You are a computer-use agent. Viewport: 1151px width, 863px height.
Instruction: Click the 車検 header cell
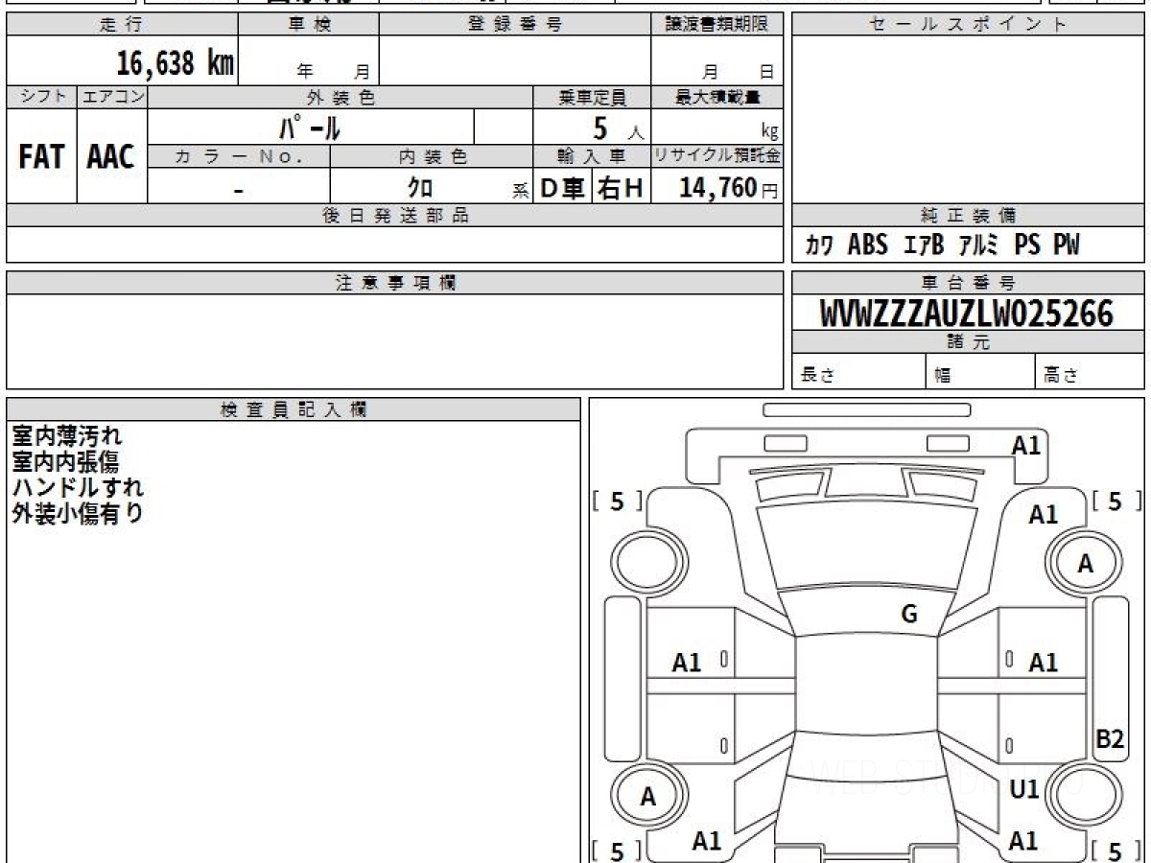point(309,25)
